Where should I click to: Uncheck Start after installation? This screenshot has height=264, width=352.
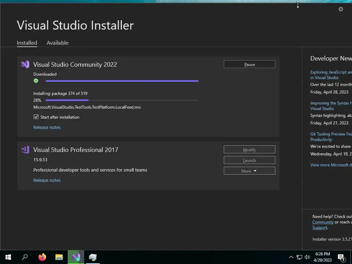(x=36, y=117)
